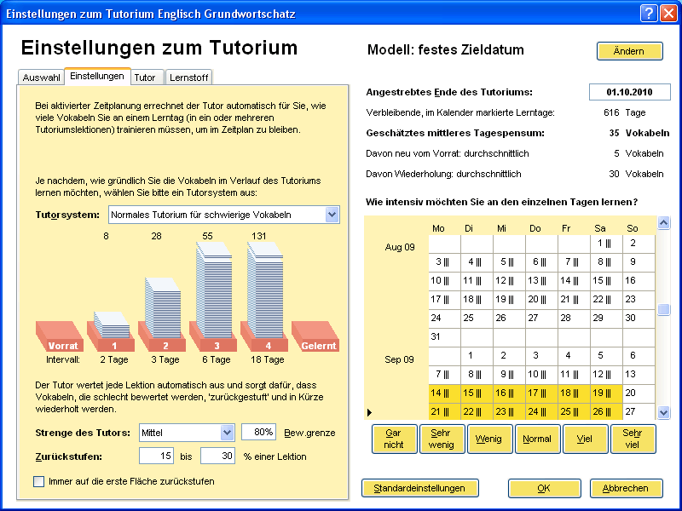
Task: Click the Sa column header
Action: pos(600,228)
